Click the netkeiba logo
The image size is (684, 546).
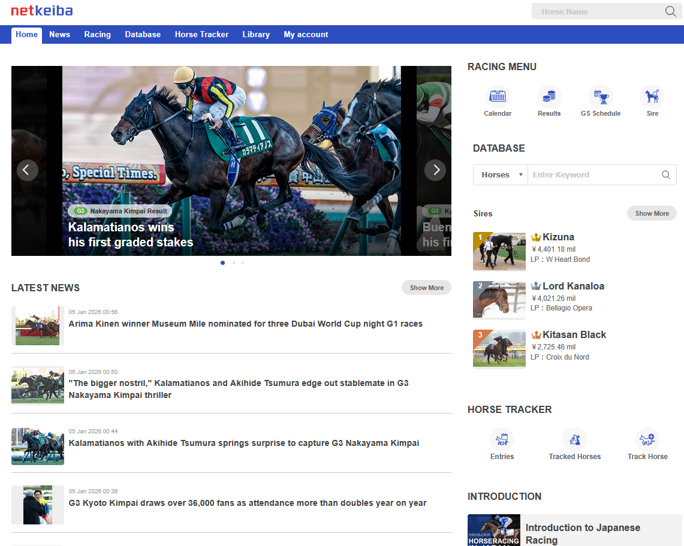point(42,11)
